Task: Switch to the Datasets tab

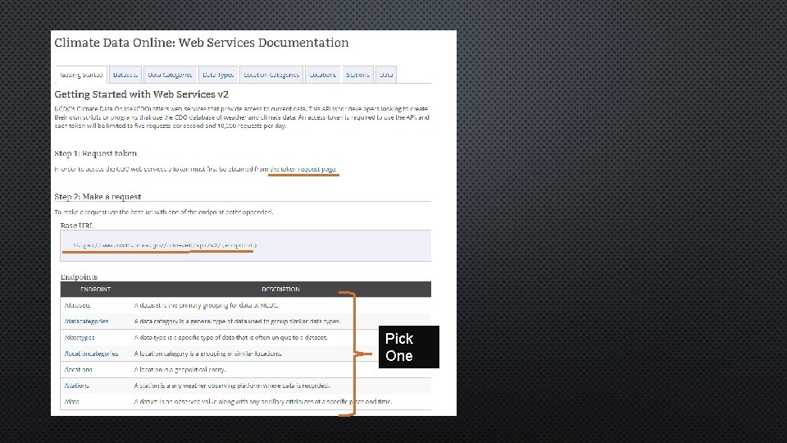Action: point(125,75)
